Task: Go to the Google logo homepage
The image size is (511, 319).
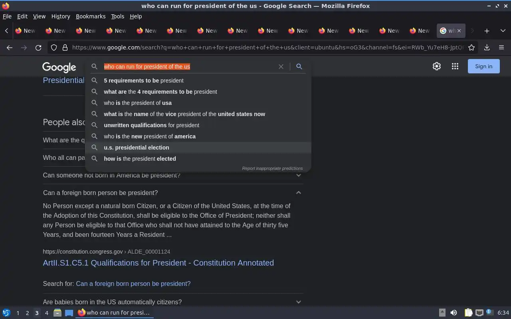Action: (59, 67)
